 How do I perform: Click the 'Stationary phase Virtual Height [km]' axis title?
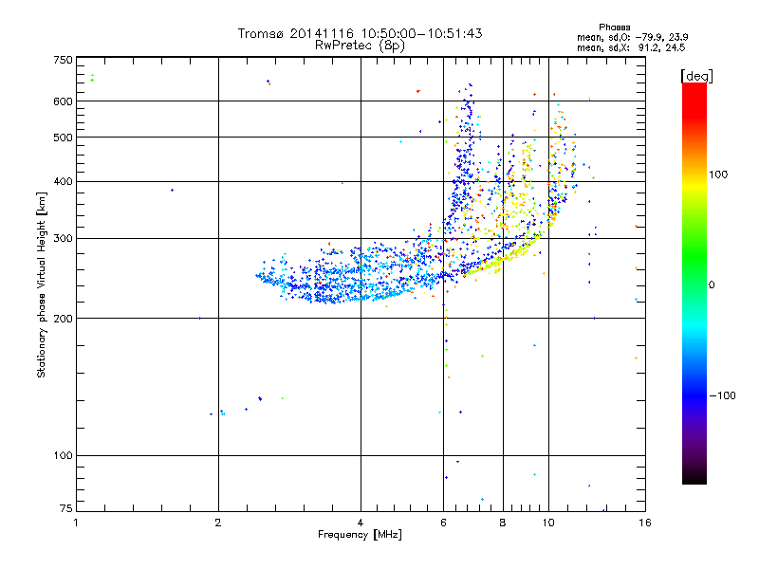pos(41,284)
